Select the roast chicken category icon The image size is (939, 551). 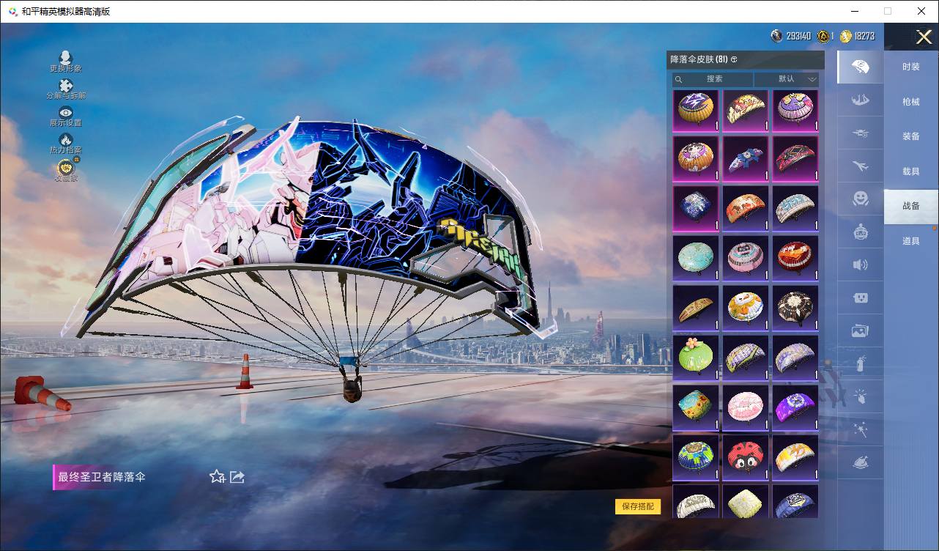point(861,463)
